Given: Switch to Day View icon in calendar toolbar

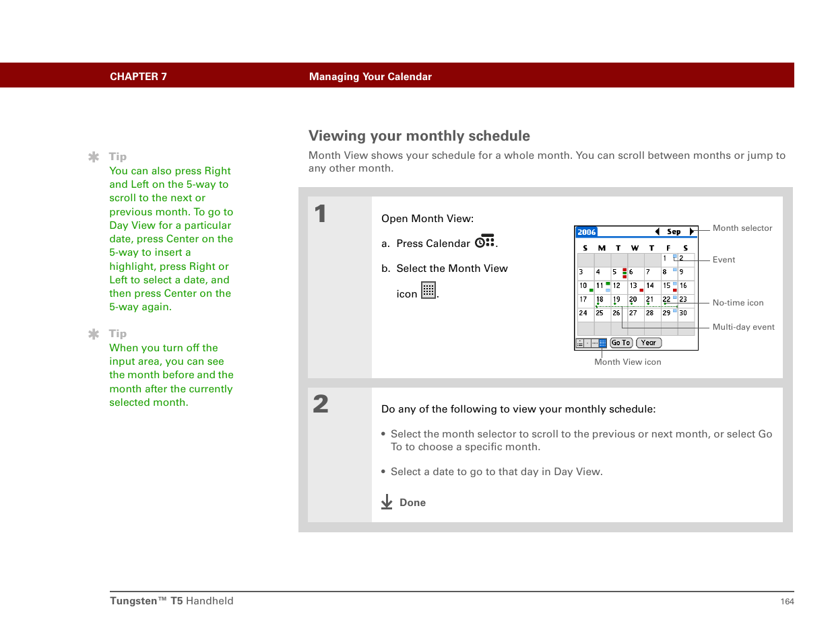Looking at the screenshot, I should coord(587,343).
